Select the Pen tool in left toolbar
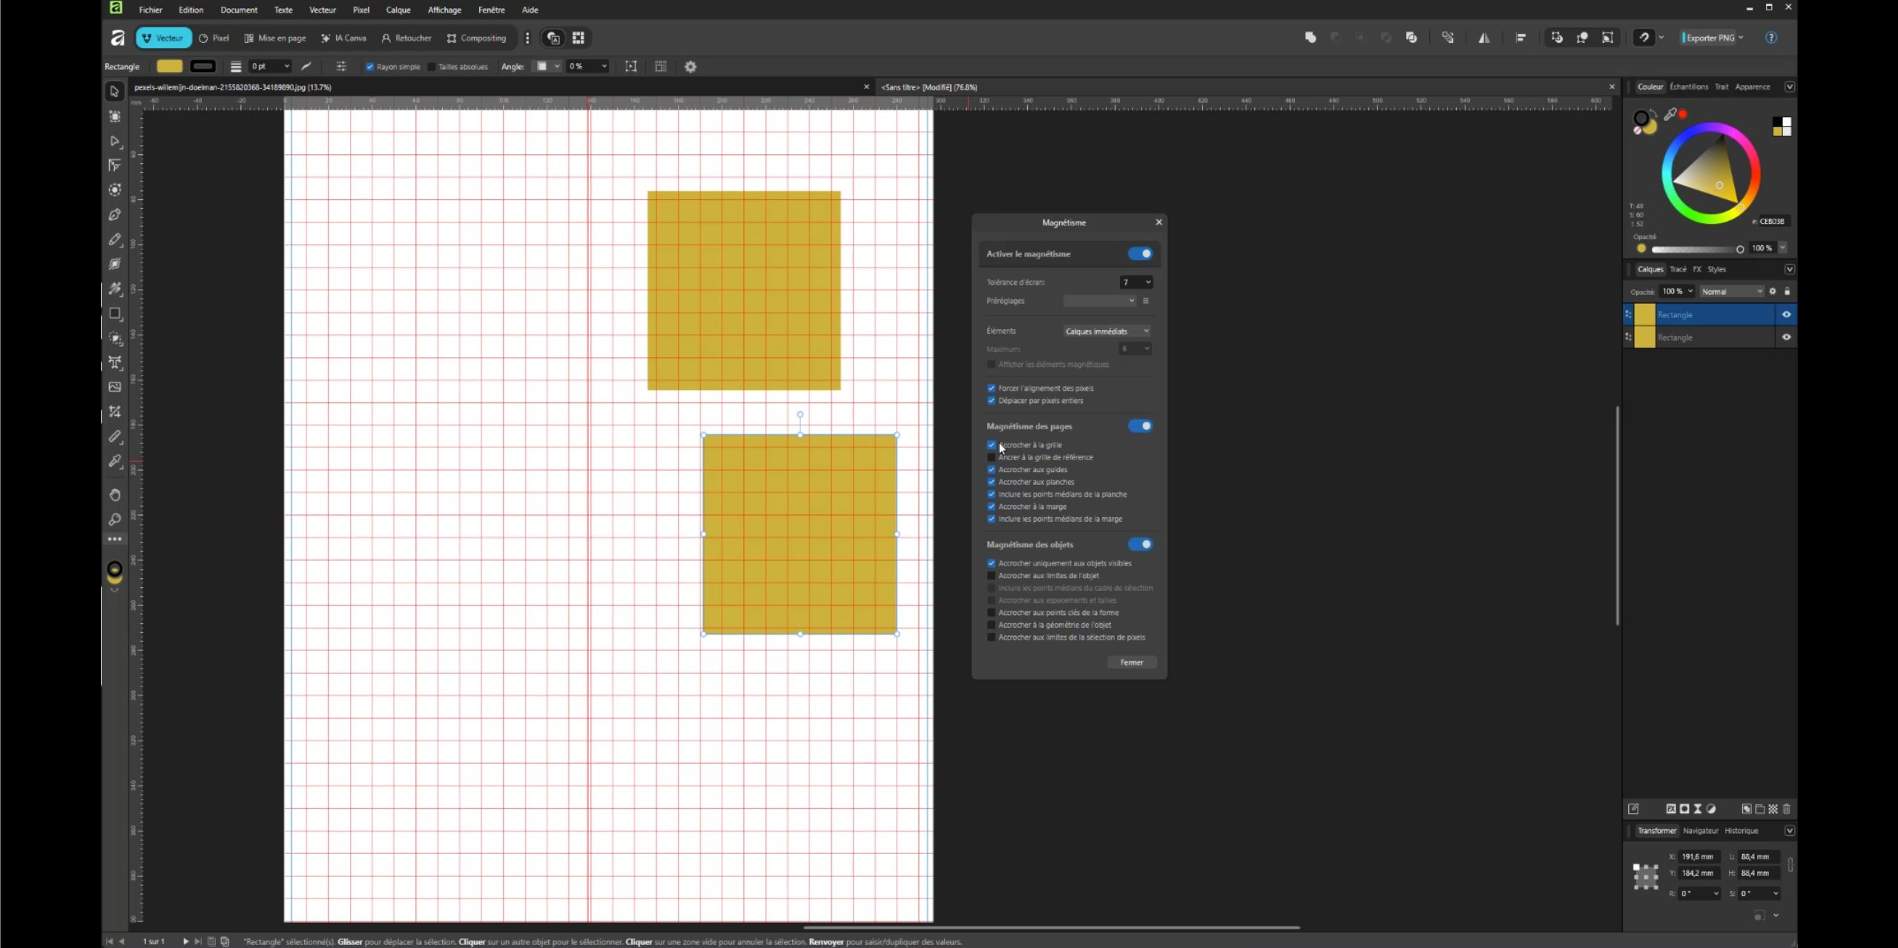Image resolution: width=1898 pixels, height=948 pixels. (114, 215)
